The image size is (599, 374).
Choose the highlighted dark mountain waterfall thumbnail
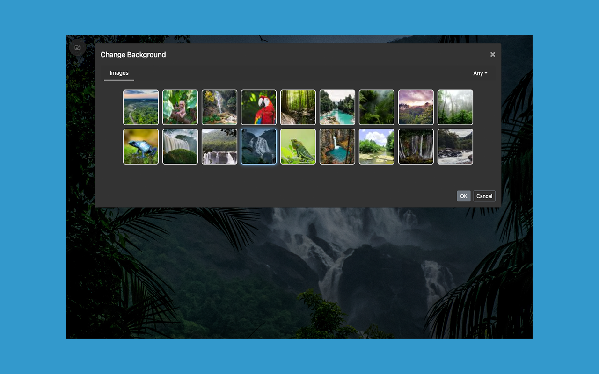tap(259, 147)
